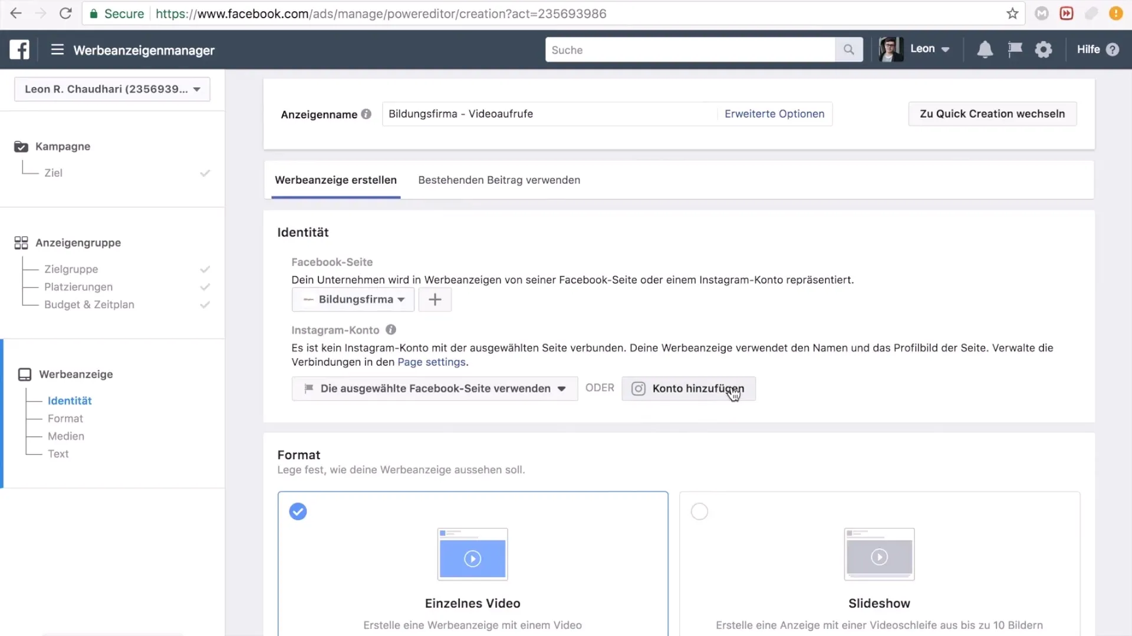Click the Zu Quick Creation wechseln button
Viewport: 1132px width, 636px height.
coord(992,114)
